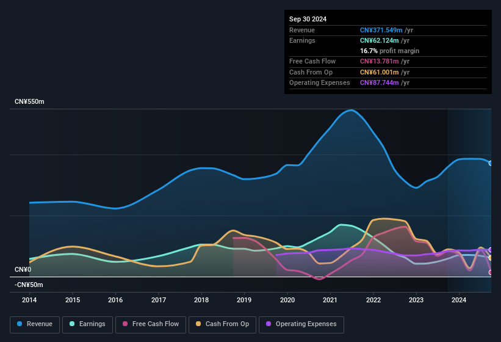
Task: Hide the Cash From Op series label
Action: coord(227,324)
